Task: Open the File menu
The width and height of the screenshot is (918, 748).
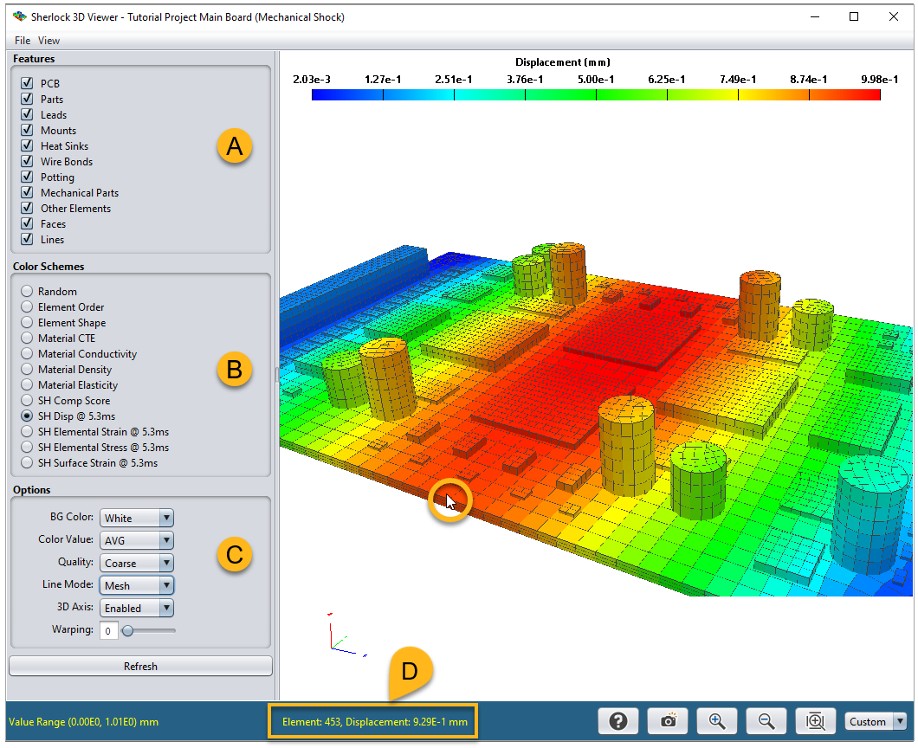Action: [22, 41]
